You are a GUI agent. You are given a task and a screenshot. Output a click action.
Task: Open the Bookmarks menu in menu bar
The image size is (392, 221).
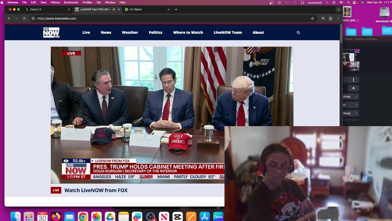71,2
